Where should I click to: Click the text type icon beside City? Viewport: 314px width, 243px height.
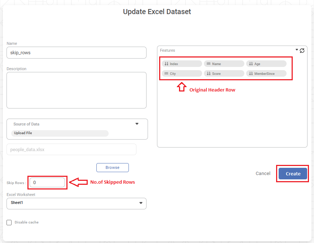click(166, 74)
